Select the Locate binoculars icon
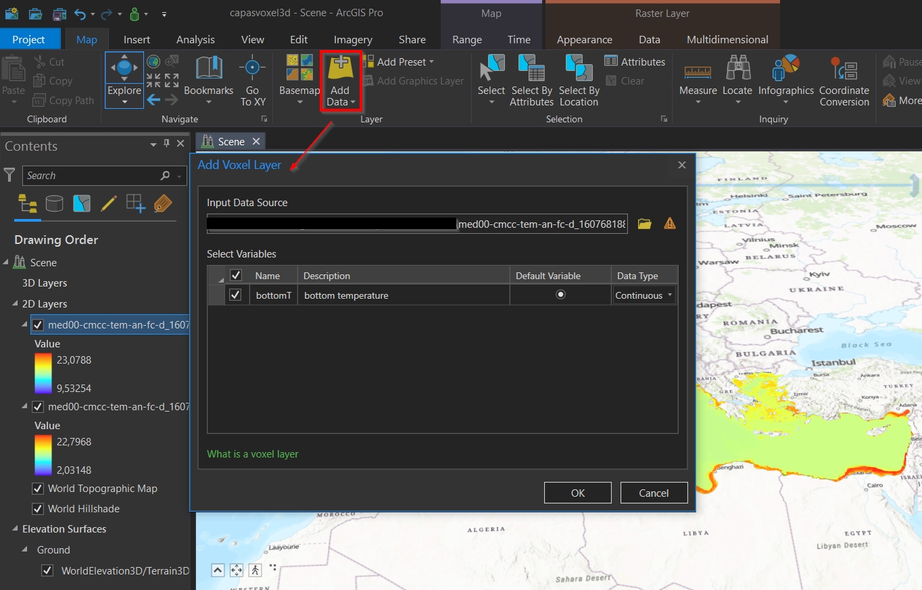Image resolution: width=922 pixels, height=590 pixels. click(x=737, y=68)
